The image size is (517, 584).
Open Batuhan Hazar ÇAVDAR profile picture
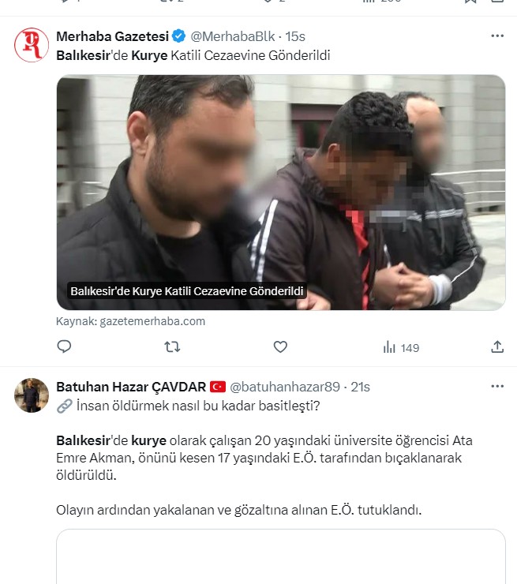(32, 395)
